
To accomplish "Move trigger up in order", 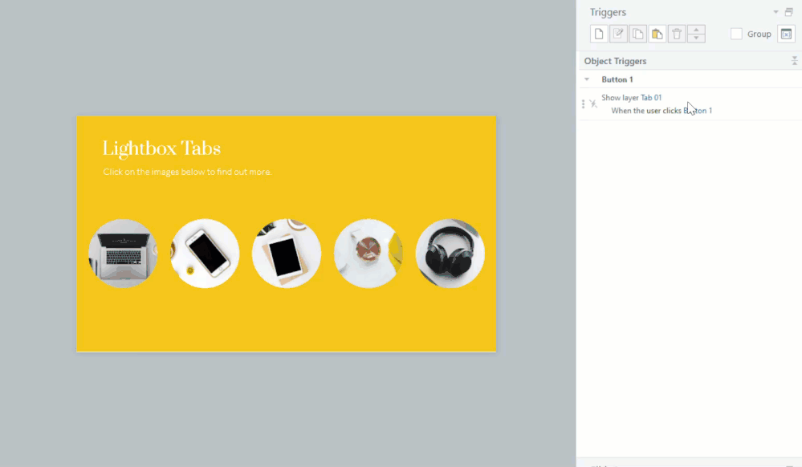I will pos(696,30).
